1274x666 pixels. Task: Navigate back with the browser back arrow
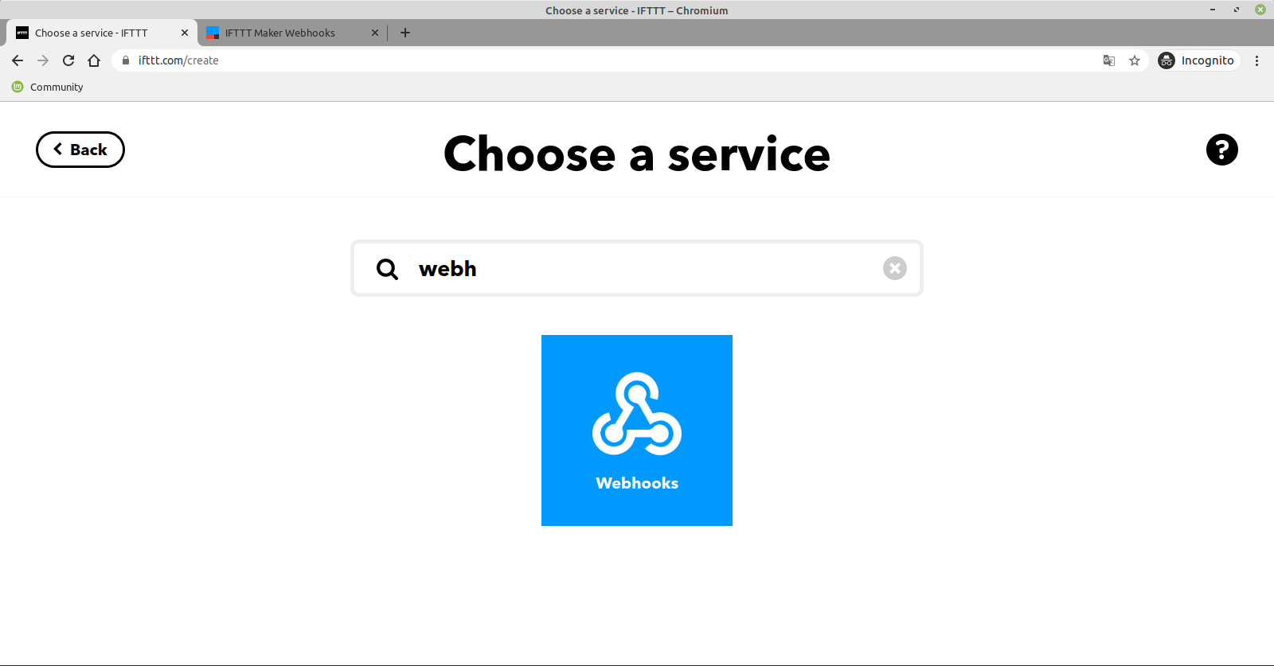tap(18, 60)
